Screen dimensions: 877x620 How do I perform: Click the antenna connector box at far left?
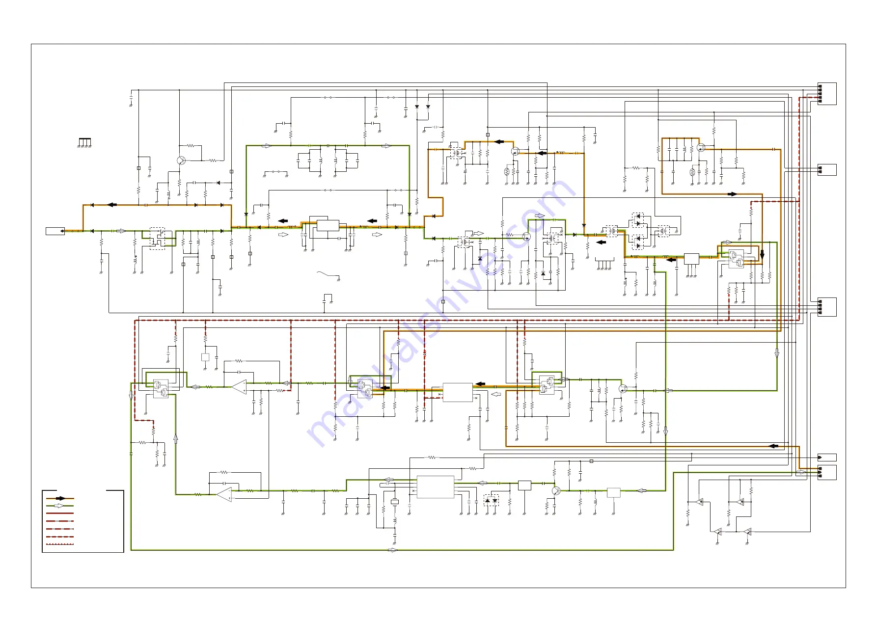coord(55,231)
